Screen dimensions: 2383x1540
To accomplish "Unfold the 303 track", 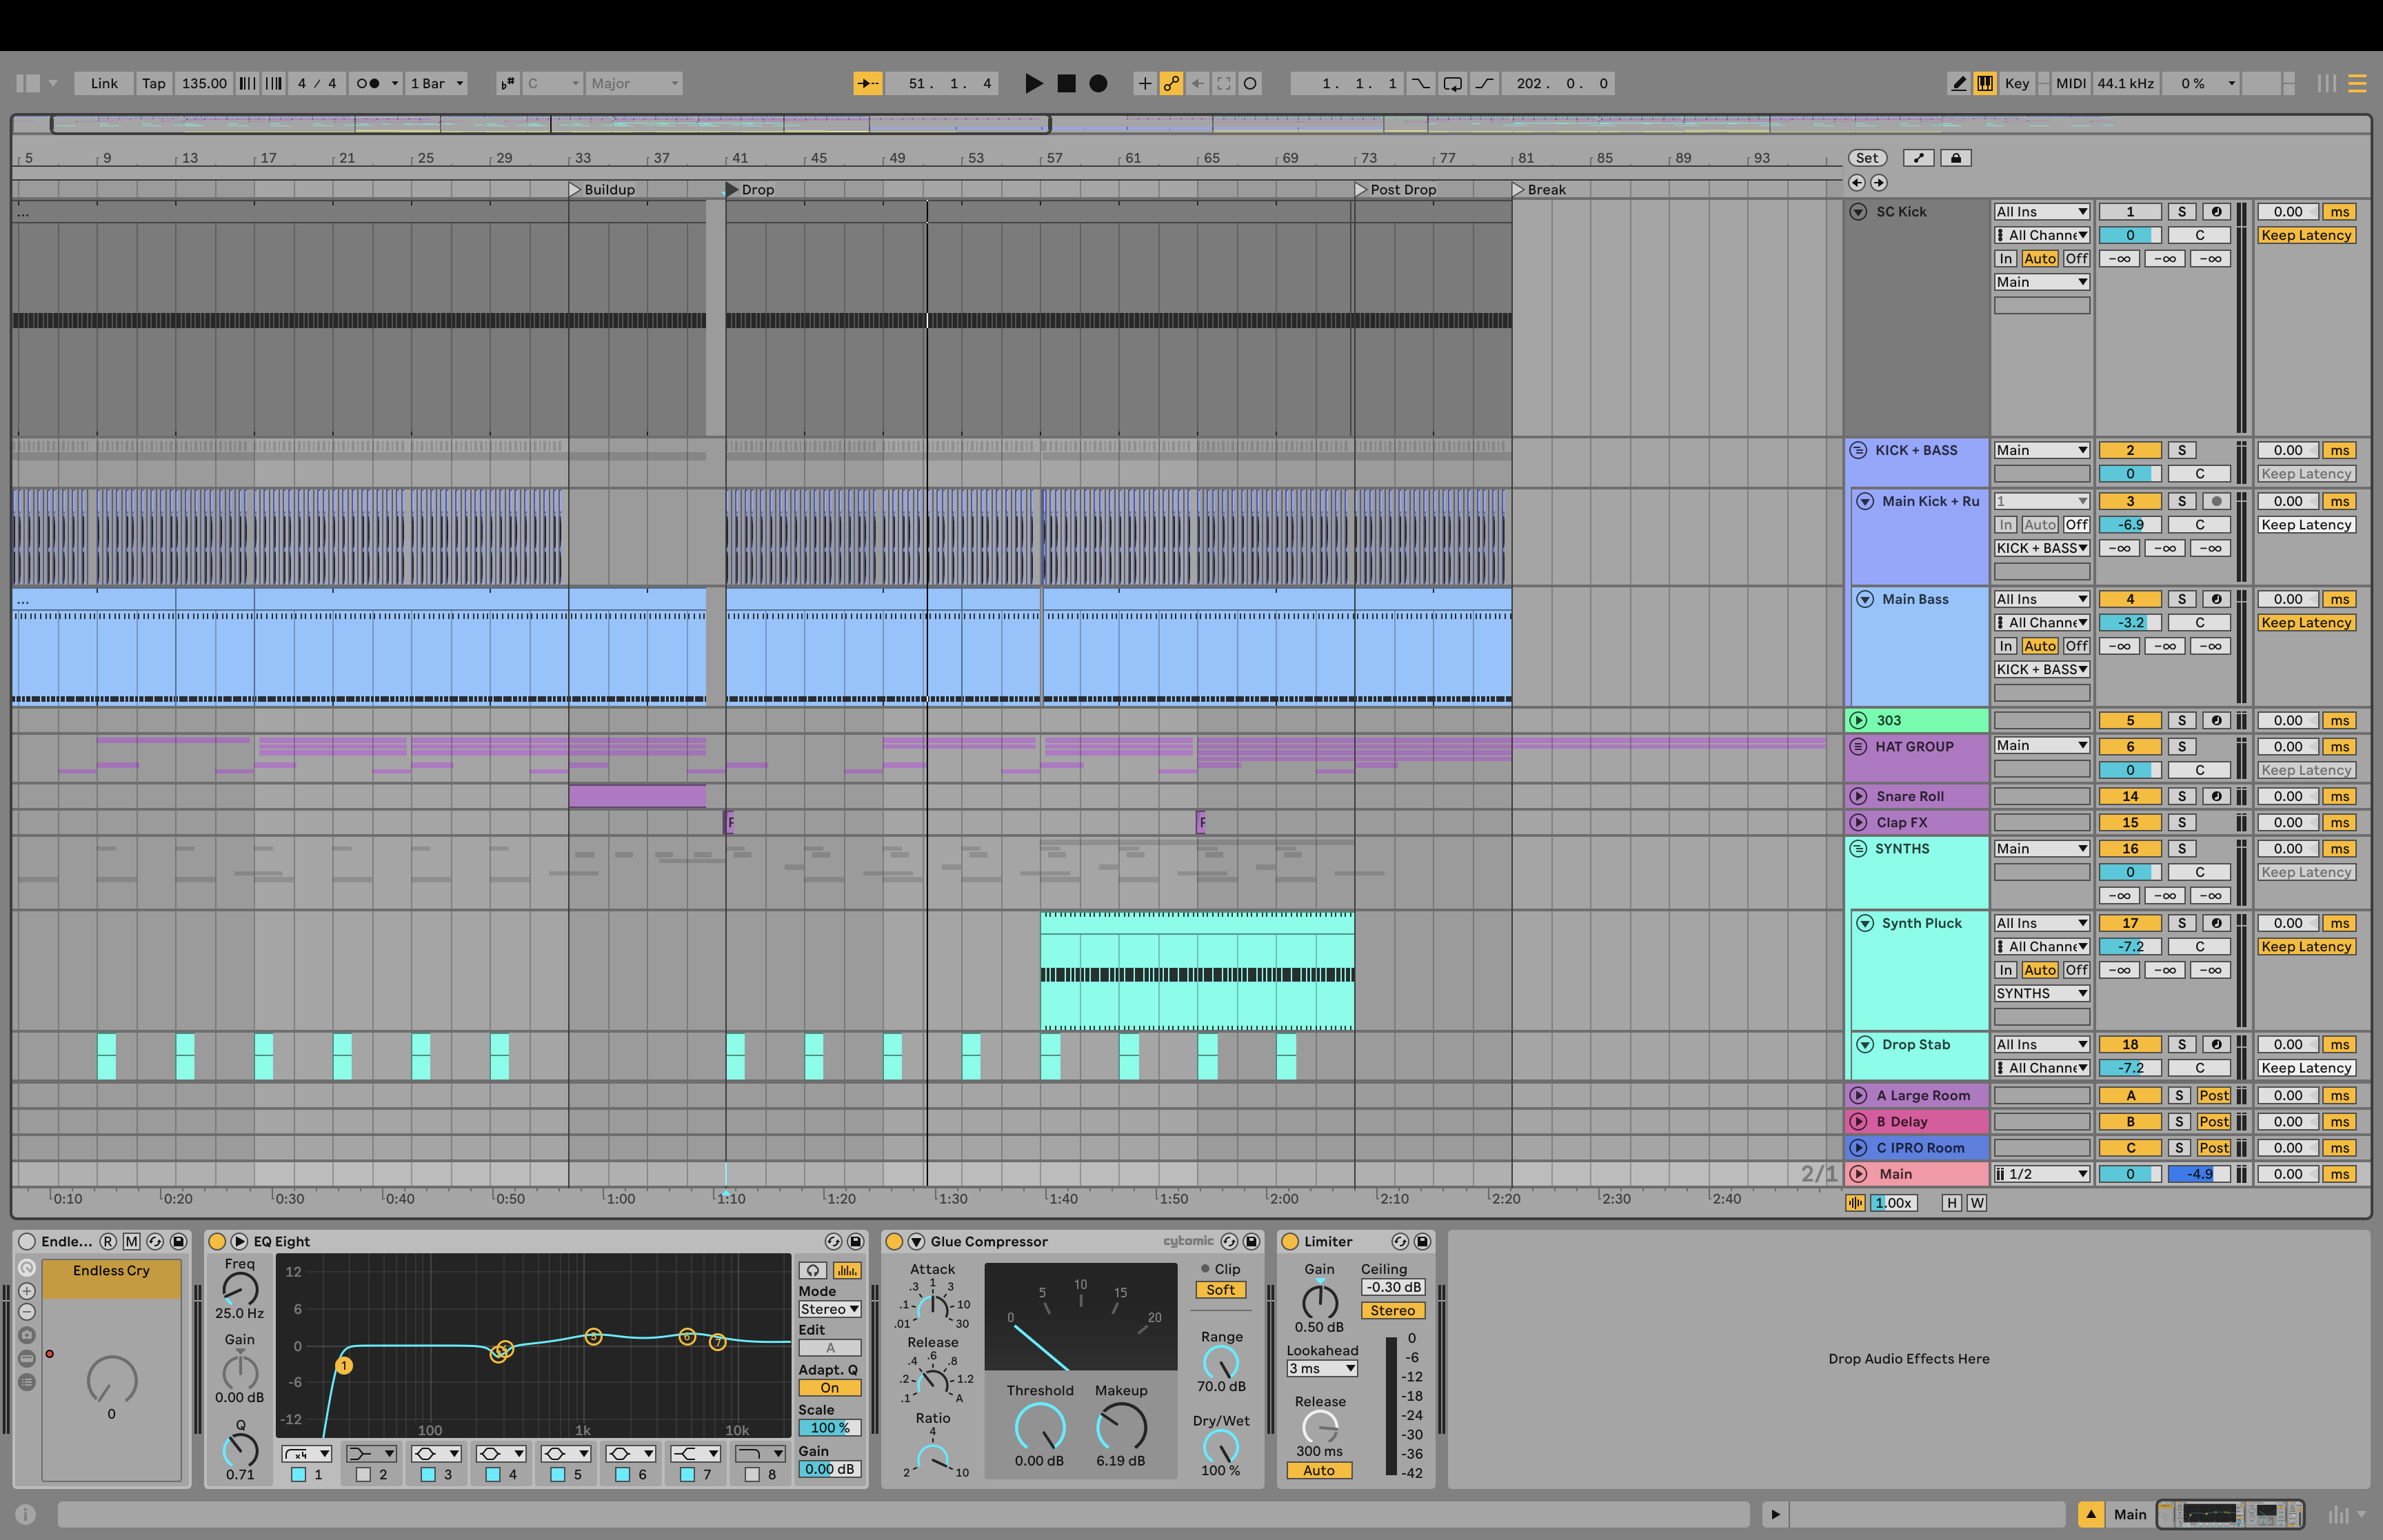I will (1858, 720).
